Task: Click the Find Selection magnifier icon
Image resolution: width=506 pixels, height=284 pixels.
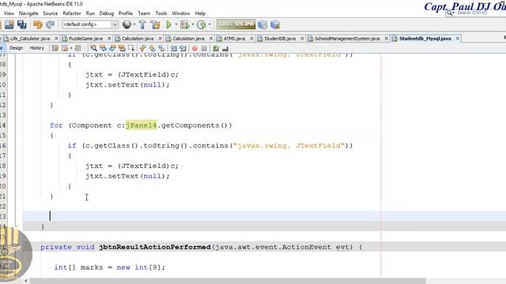Action: point(93,48)
